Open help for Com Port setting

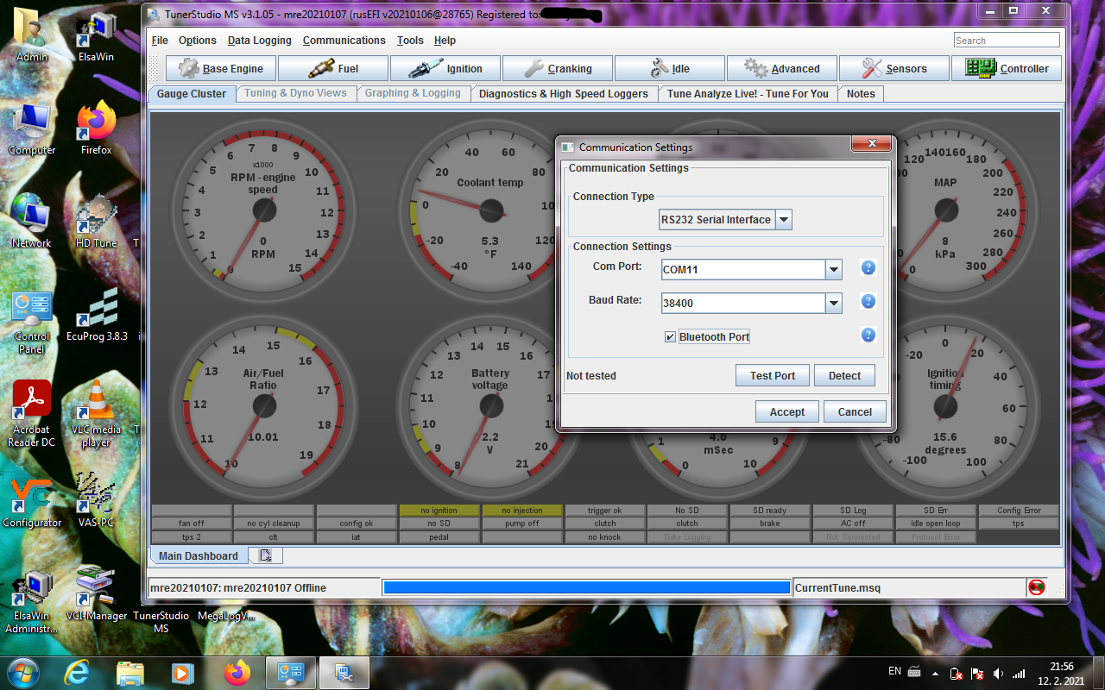pyautogui.click(x=868, y=268)
